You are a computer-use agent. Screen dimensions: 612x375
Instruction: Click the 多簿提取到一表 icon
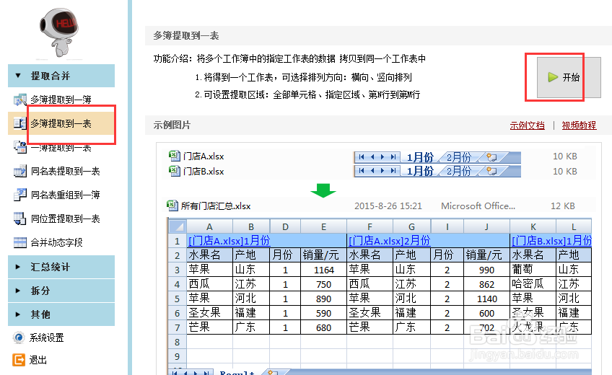pyautogui.click(x=20, y=123)
